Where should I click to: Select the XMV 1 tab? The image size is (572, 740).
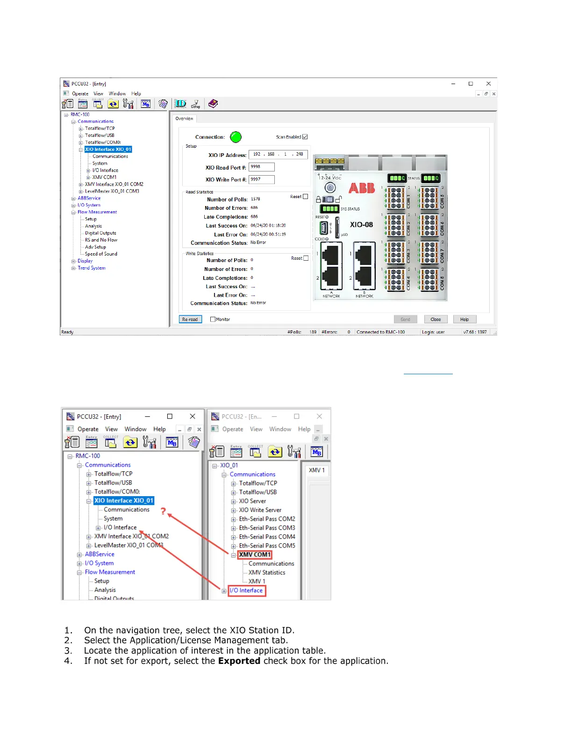point(316,470)
